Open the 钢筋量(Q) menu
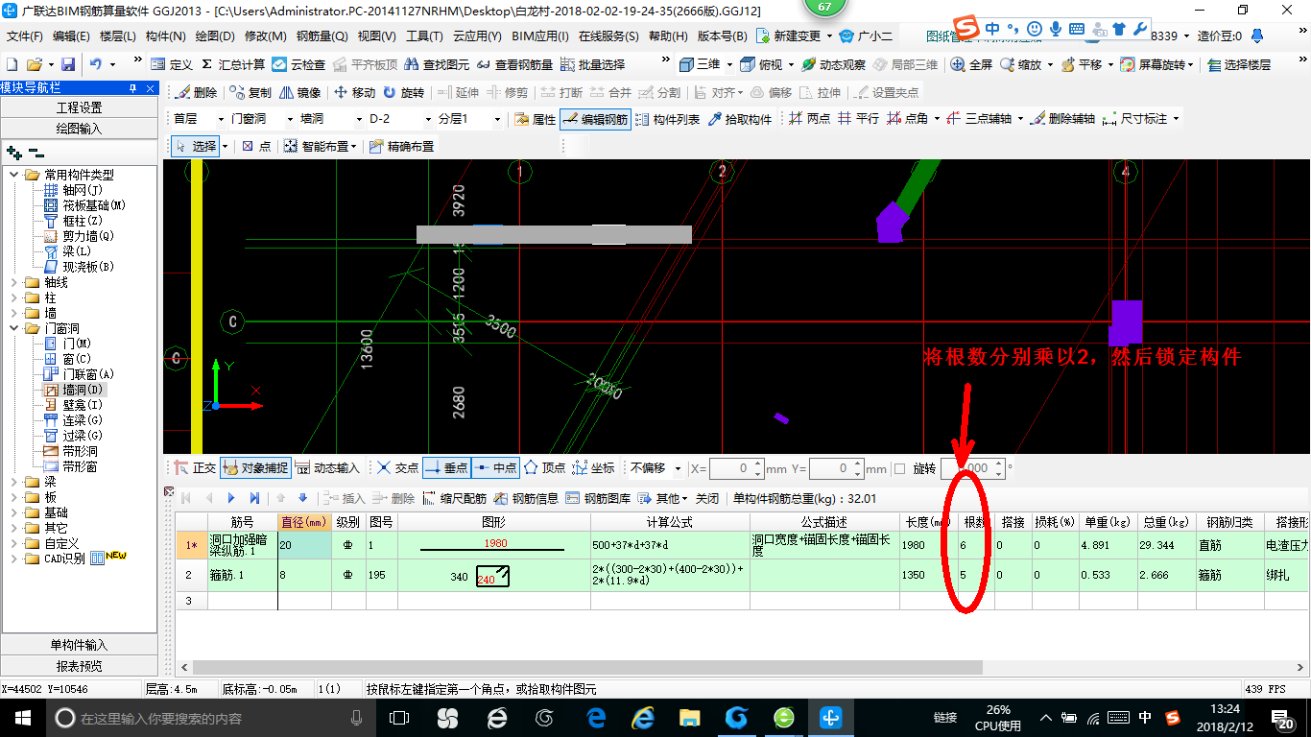 322,36
